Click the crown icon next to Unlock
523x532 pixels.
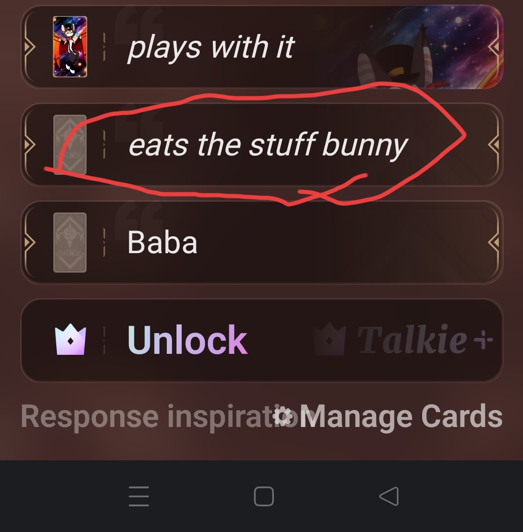coord(71,339)
